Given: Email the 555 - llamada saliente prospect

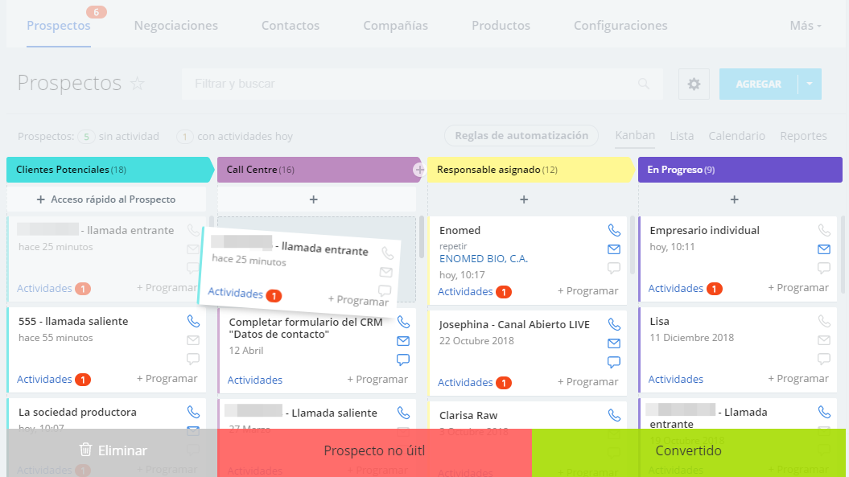Looking at the screenshot, I should (193, 340).
